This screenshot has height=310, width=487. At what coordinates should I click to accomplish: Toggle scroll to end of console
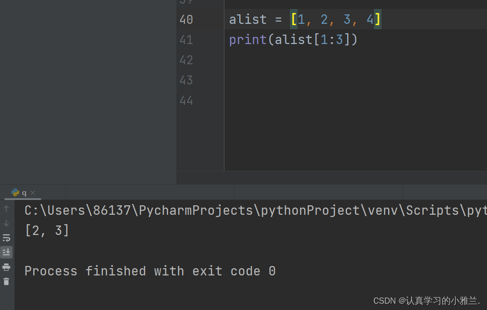tap(6, 252)
